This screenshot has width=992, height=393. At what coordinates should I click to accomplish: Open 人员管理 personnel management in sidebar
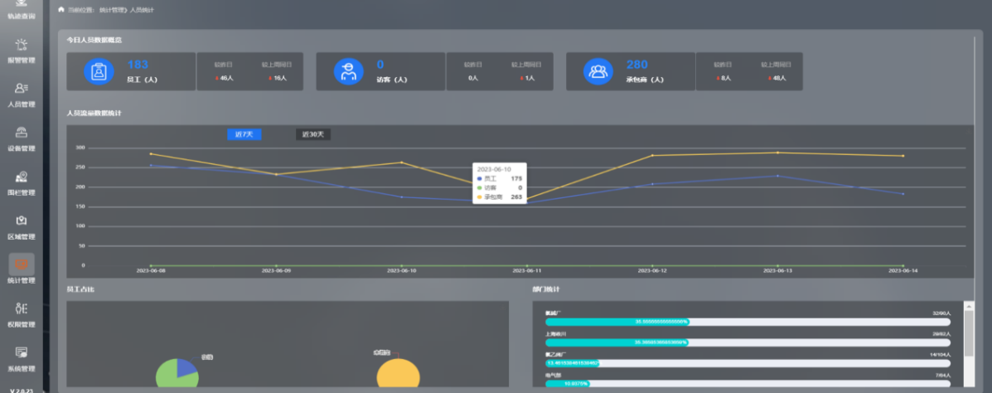point(22,94)
